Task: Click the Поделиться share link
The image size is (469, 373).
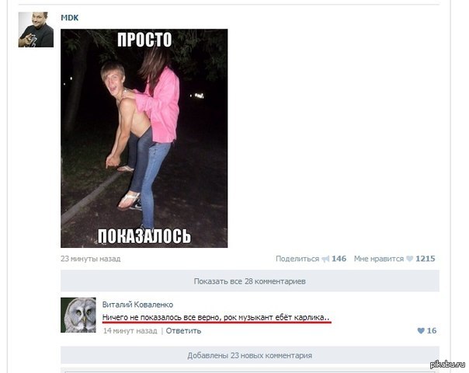Action: [x=297, y=259]
